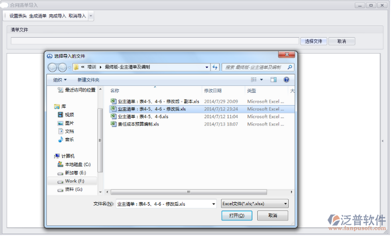The height and width of the screenshot is (236, 391).
Task: Click the 清单文件 path field
Action: click(x=155, y=41)
